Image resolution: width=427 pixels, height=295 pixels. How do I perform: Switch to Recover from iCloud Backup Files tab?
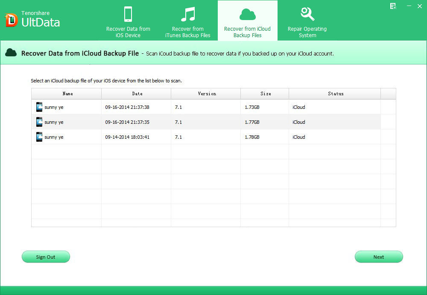248,20
